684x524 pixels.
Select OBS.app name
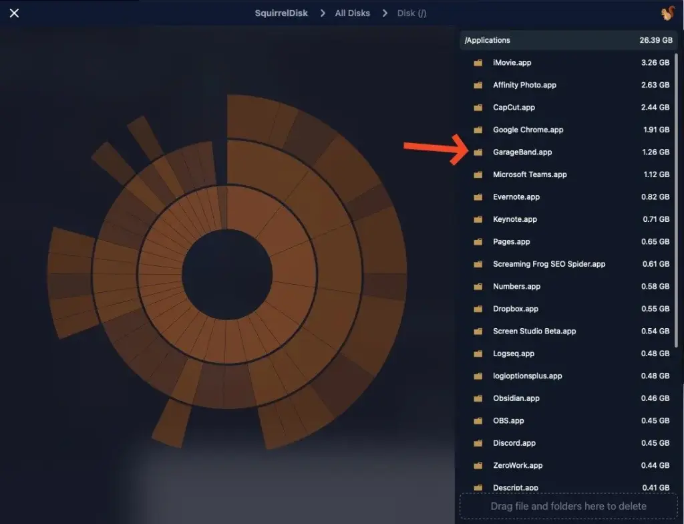pos(508,420)
